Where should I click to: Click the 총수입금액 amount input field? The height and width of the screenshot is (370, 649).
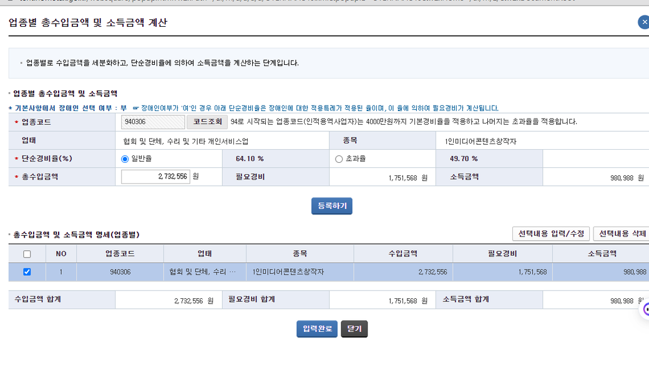tap(155, 177)
